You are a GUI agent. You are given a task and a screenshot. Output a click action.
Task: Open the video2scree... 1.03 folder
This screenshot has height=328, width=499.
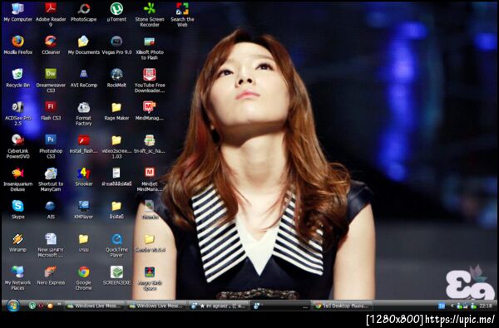pos(116,146)
